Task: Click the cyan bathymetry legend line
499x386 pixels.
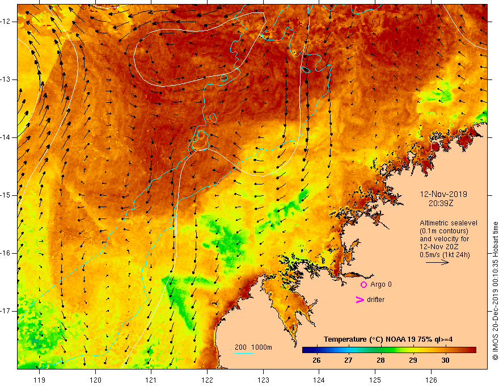Action: click(244, 353)
